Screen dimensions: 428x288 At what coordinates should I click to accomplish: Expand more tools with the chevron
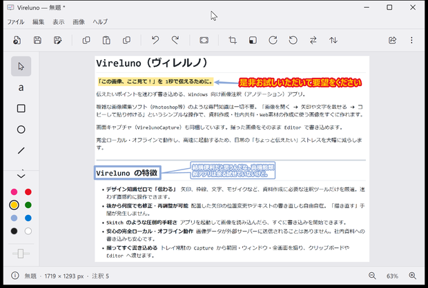[21, 176]
